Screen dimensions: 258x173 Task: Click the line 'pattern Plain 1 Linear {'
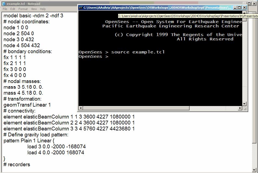(29, 141)
